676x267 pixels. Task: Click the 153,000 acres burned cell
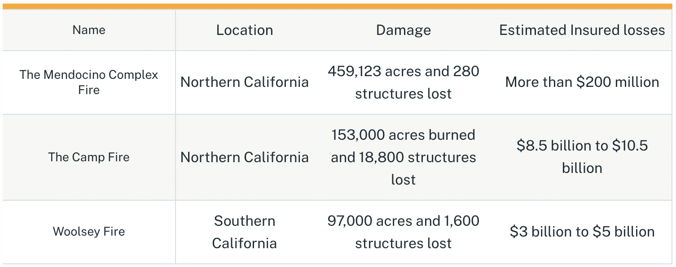[403, 157]
